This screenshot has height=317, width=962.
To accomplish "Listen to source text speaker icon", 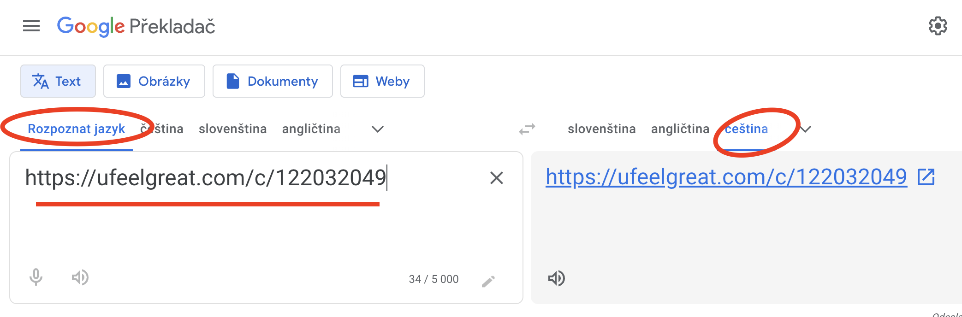I will tap(80, 277).
